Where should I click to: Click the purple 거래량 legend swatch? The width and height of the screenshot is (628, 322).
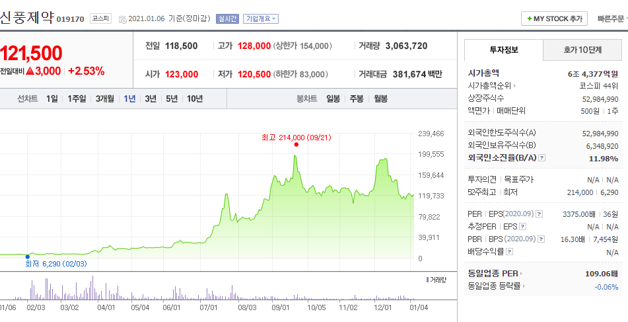click(427, 280)
